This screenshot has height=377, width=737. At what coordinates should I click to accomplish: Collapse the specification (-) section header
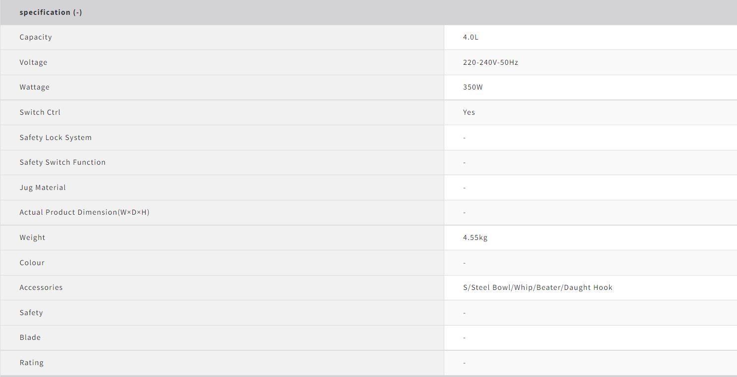(x=51, y=12)
